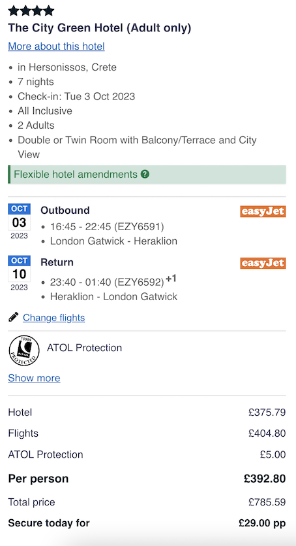Screen dimensions: 296x546
Task: Select the Change flights link
Action: tap(53, 318)
